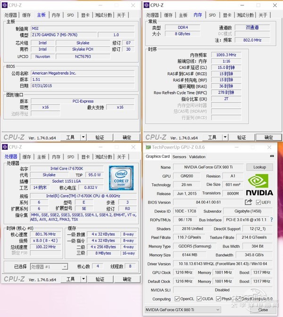Screen dimensions: 283x317
Task: Click the Intel Core i7 logo badge
Action: 121,178
